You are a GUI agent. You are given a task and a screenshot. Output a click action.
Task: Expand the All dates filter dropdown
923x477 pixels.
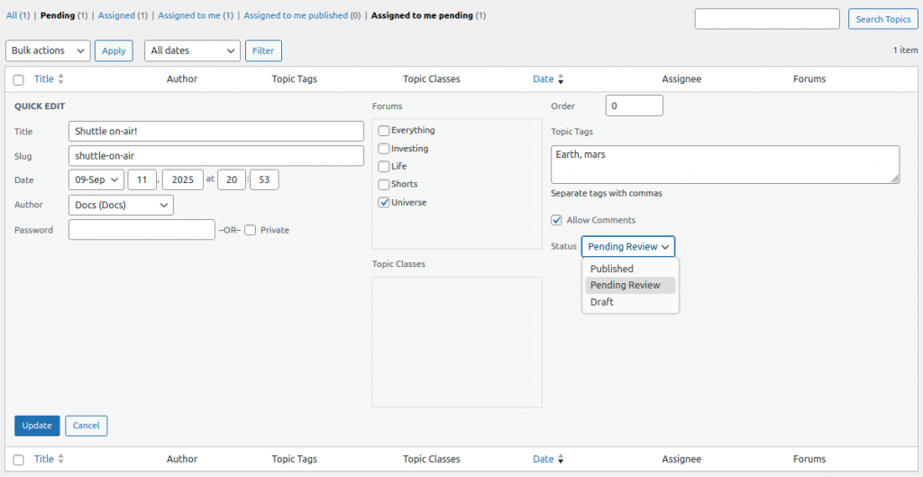192,50
